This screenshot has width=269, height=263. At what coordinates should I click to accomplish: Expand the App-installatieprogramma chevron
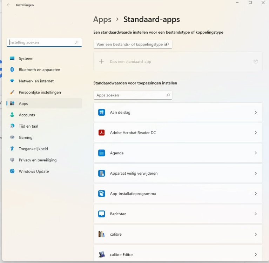(x=256, y=194)
